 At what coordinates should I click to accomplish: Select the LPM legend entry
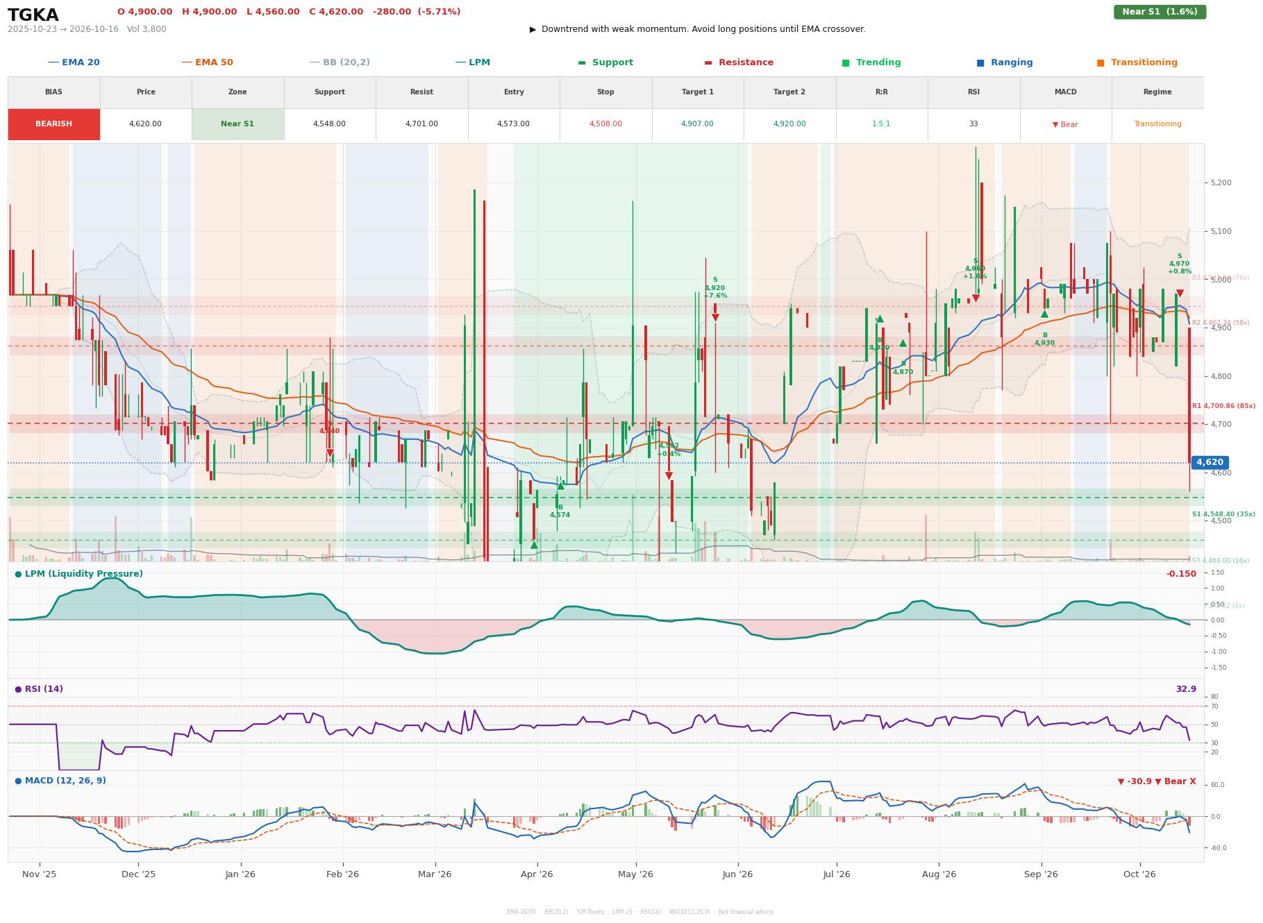tap(472, 62)
